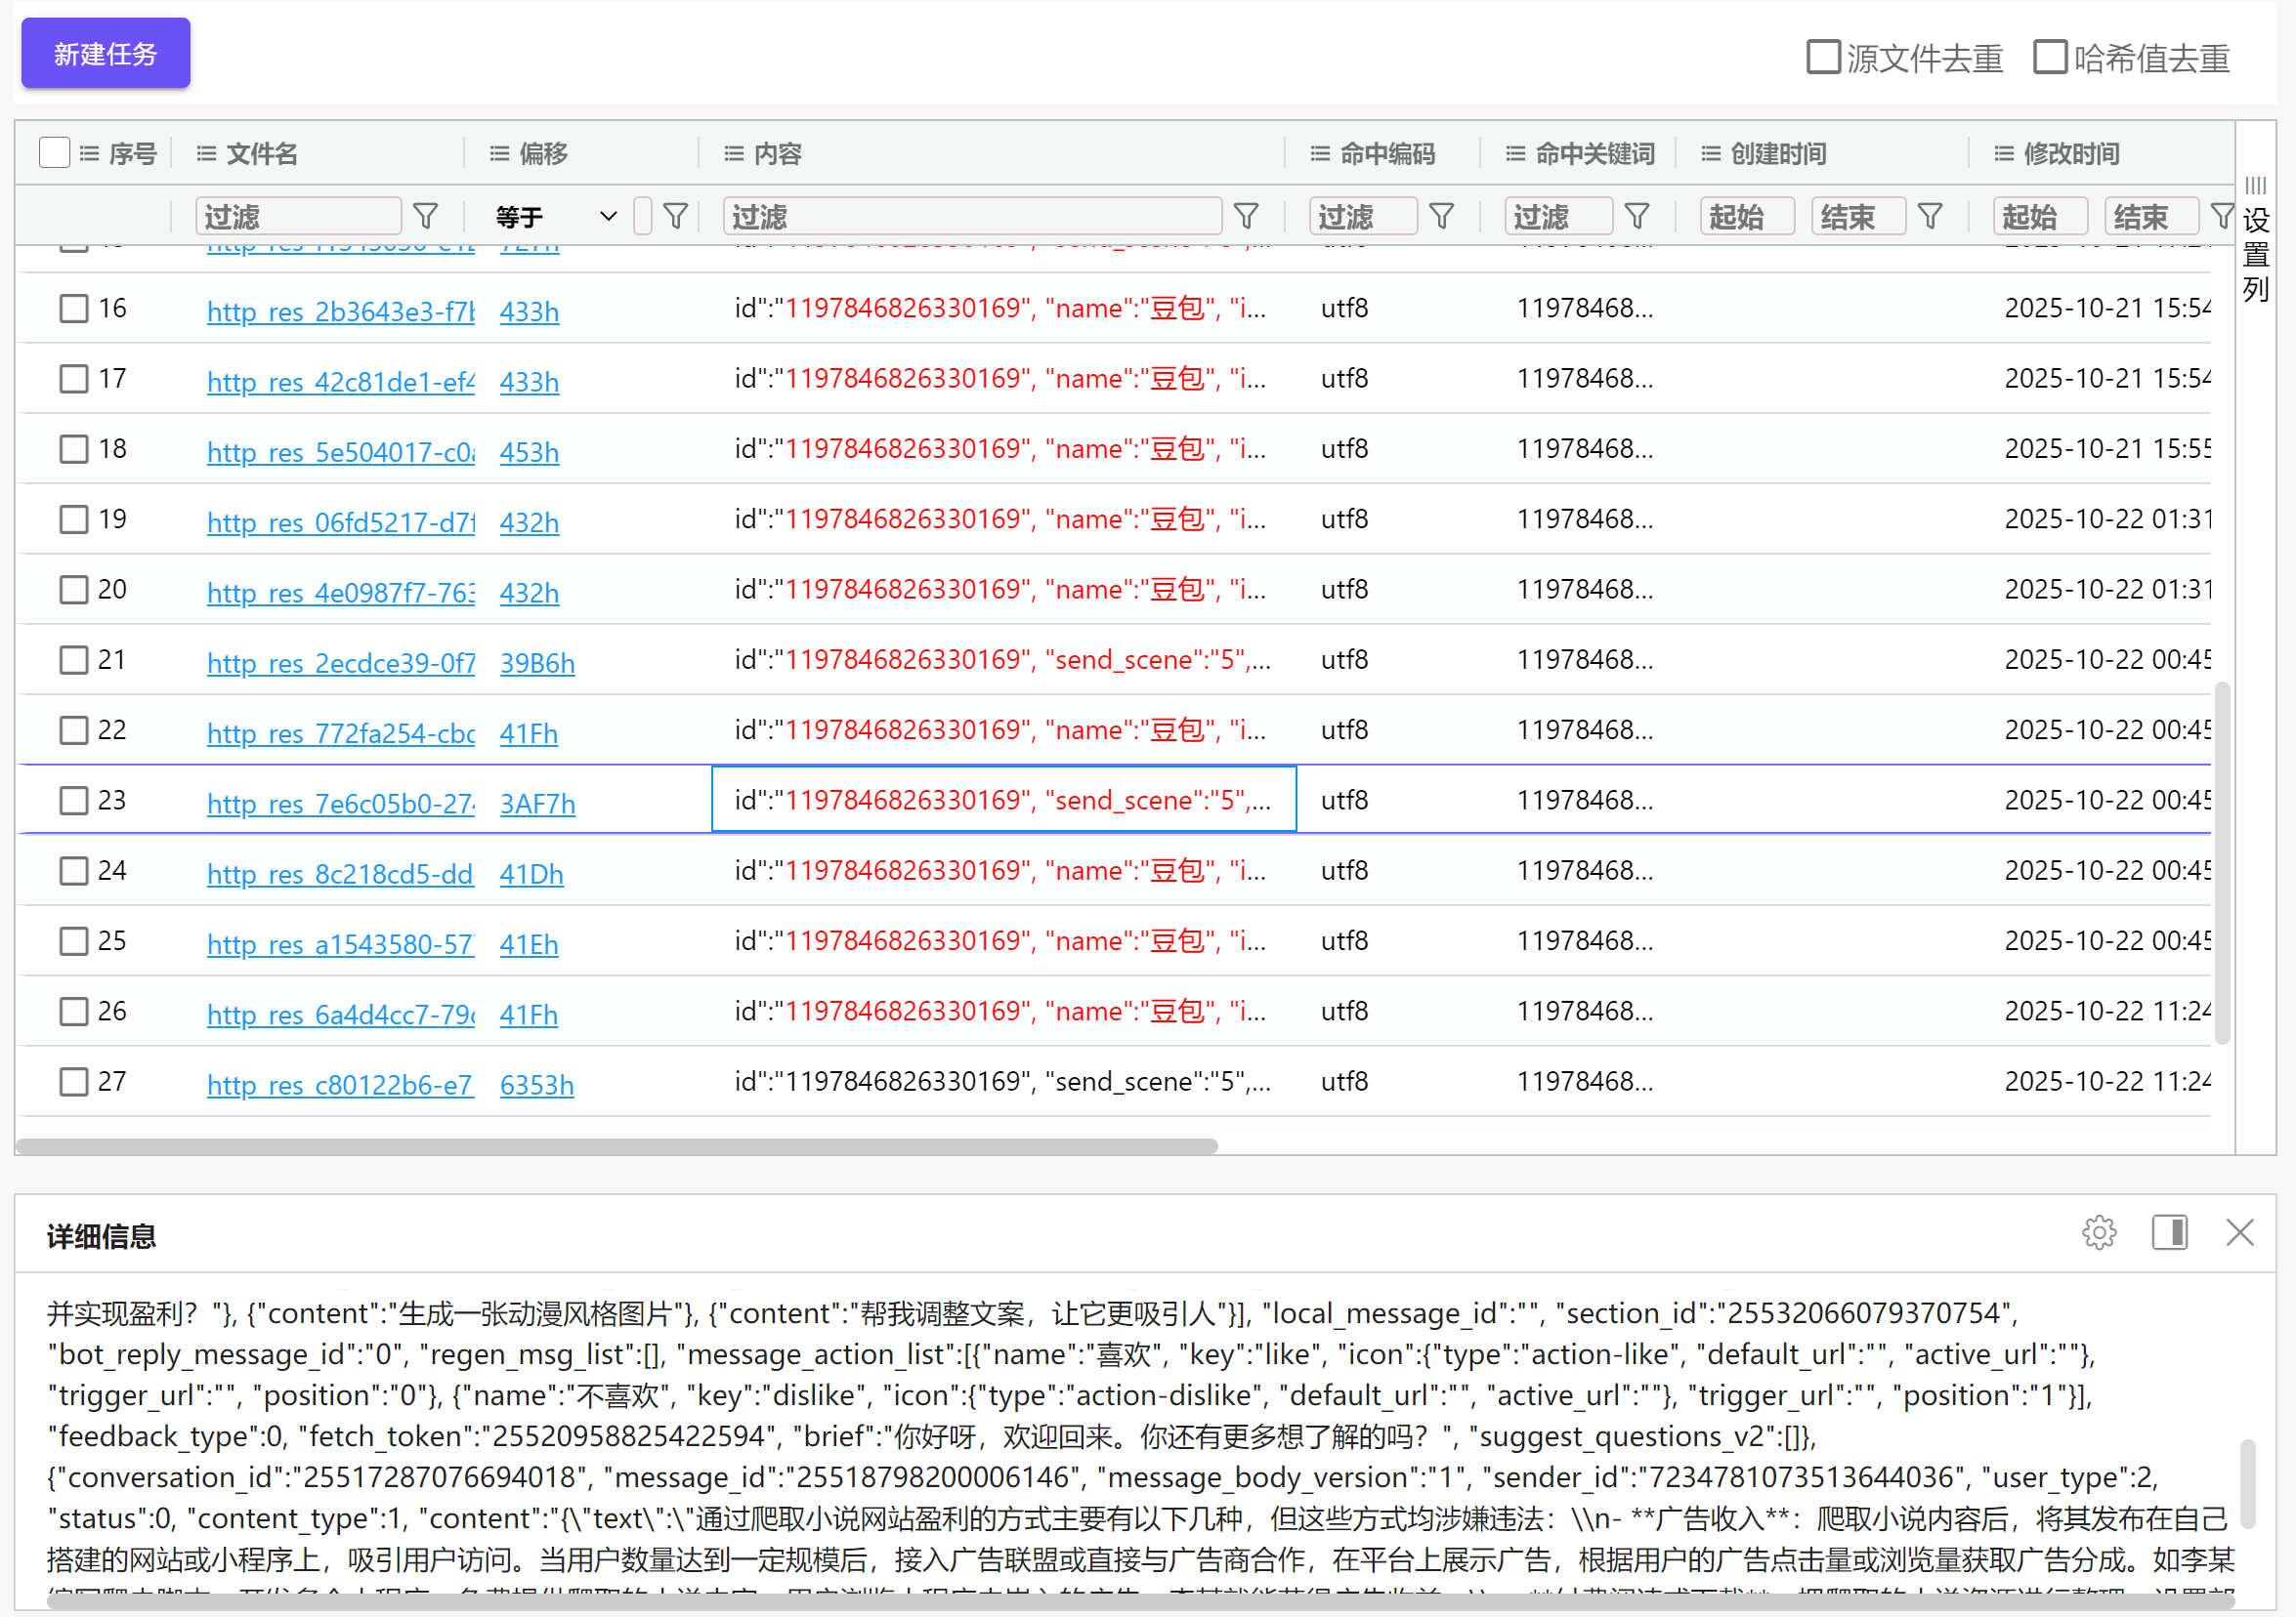Click the filter funnel icon for 创建时间 column
The height and width of the screenshot is (1617, 2296).
coord(1930,216)
